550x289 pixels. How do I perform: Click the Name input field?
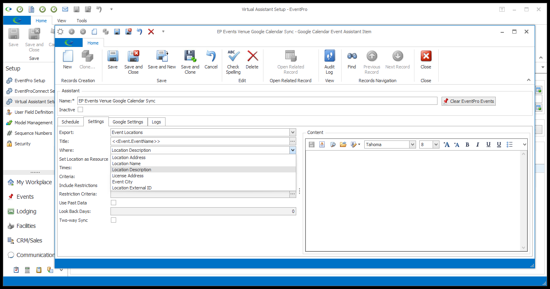[x=257, y=101]
